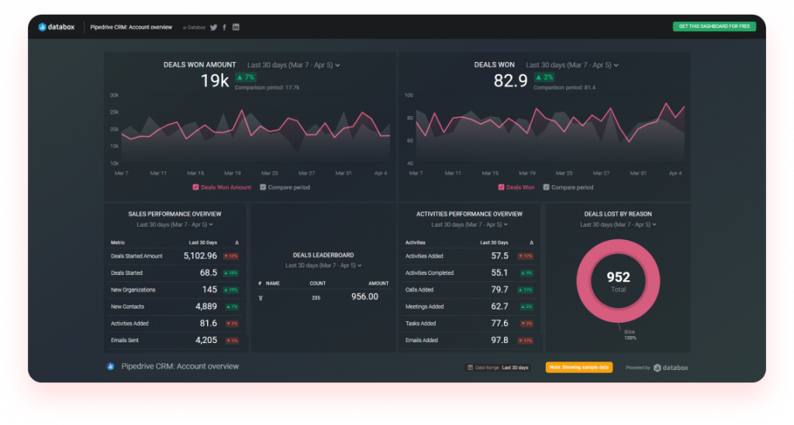This screenshot has width=794, height=425.
Task: Select the New Contacts row
Action: pyautogui.click(x=174, y=307)
